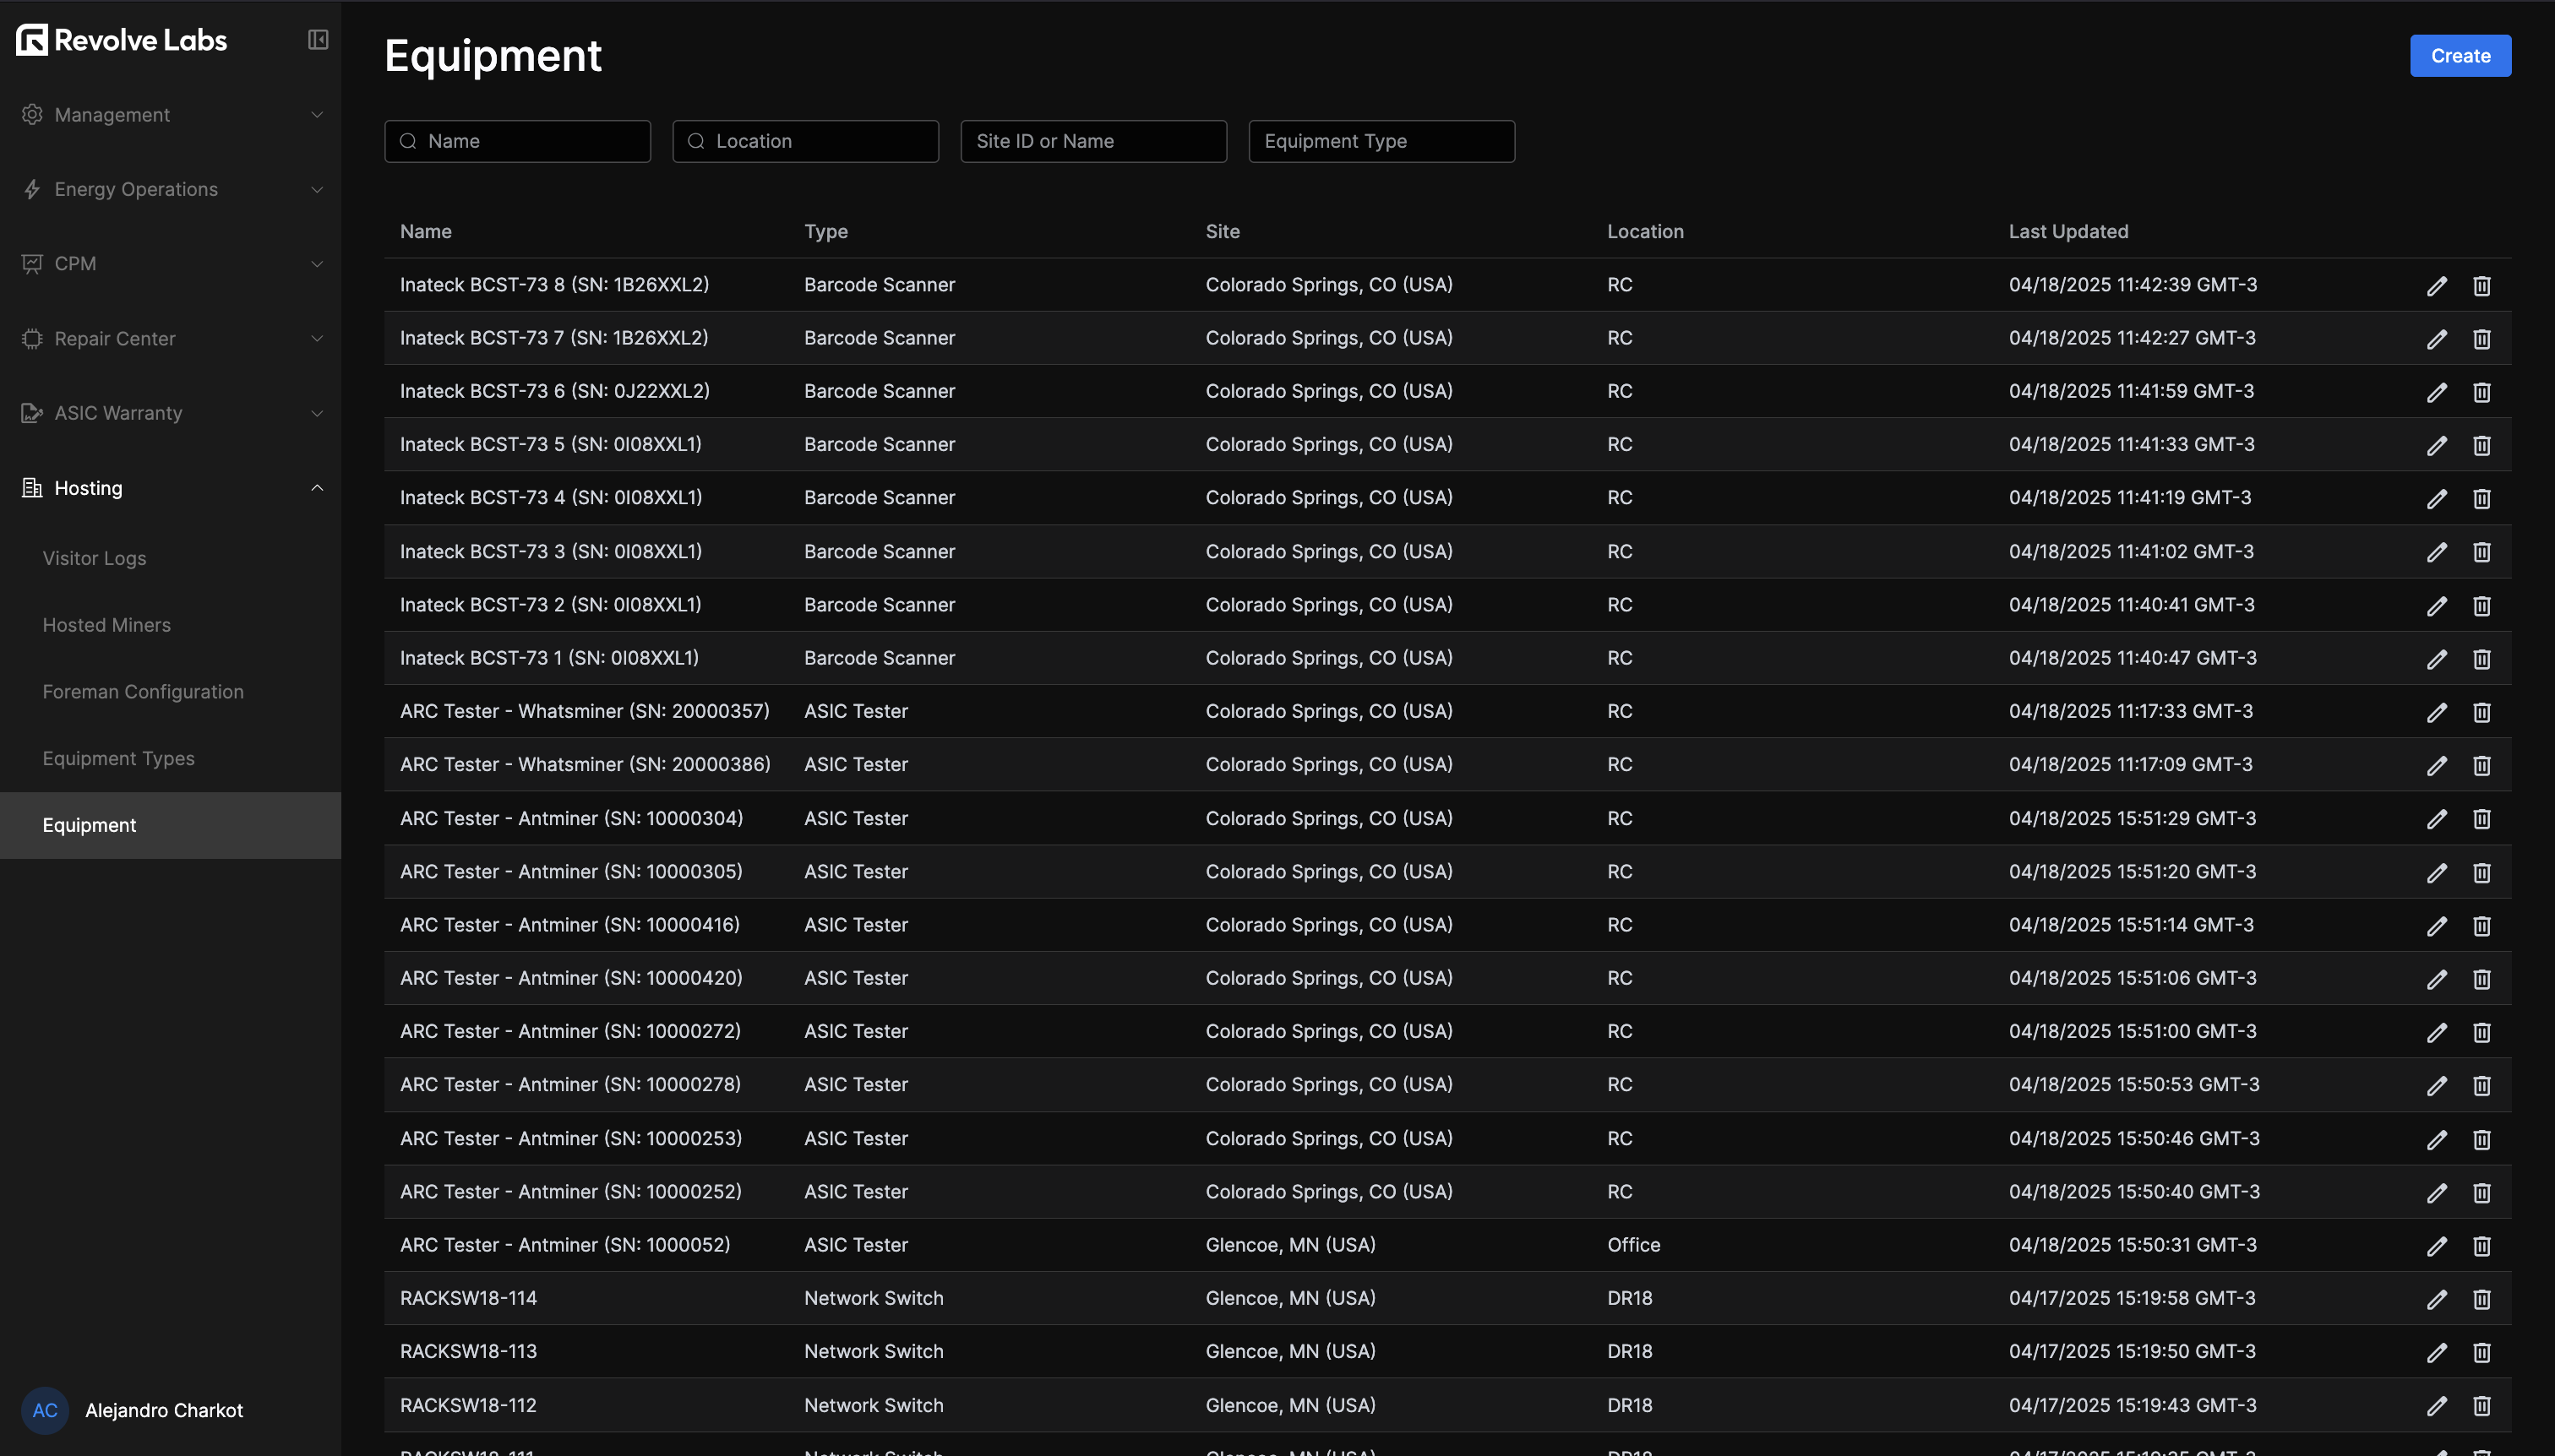Click trash icon for RACKSW18-114

2481,1299
